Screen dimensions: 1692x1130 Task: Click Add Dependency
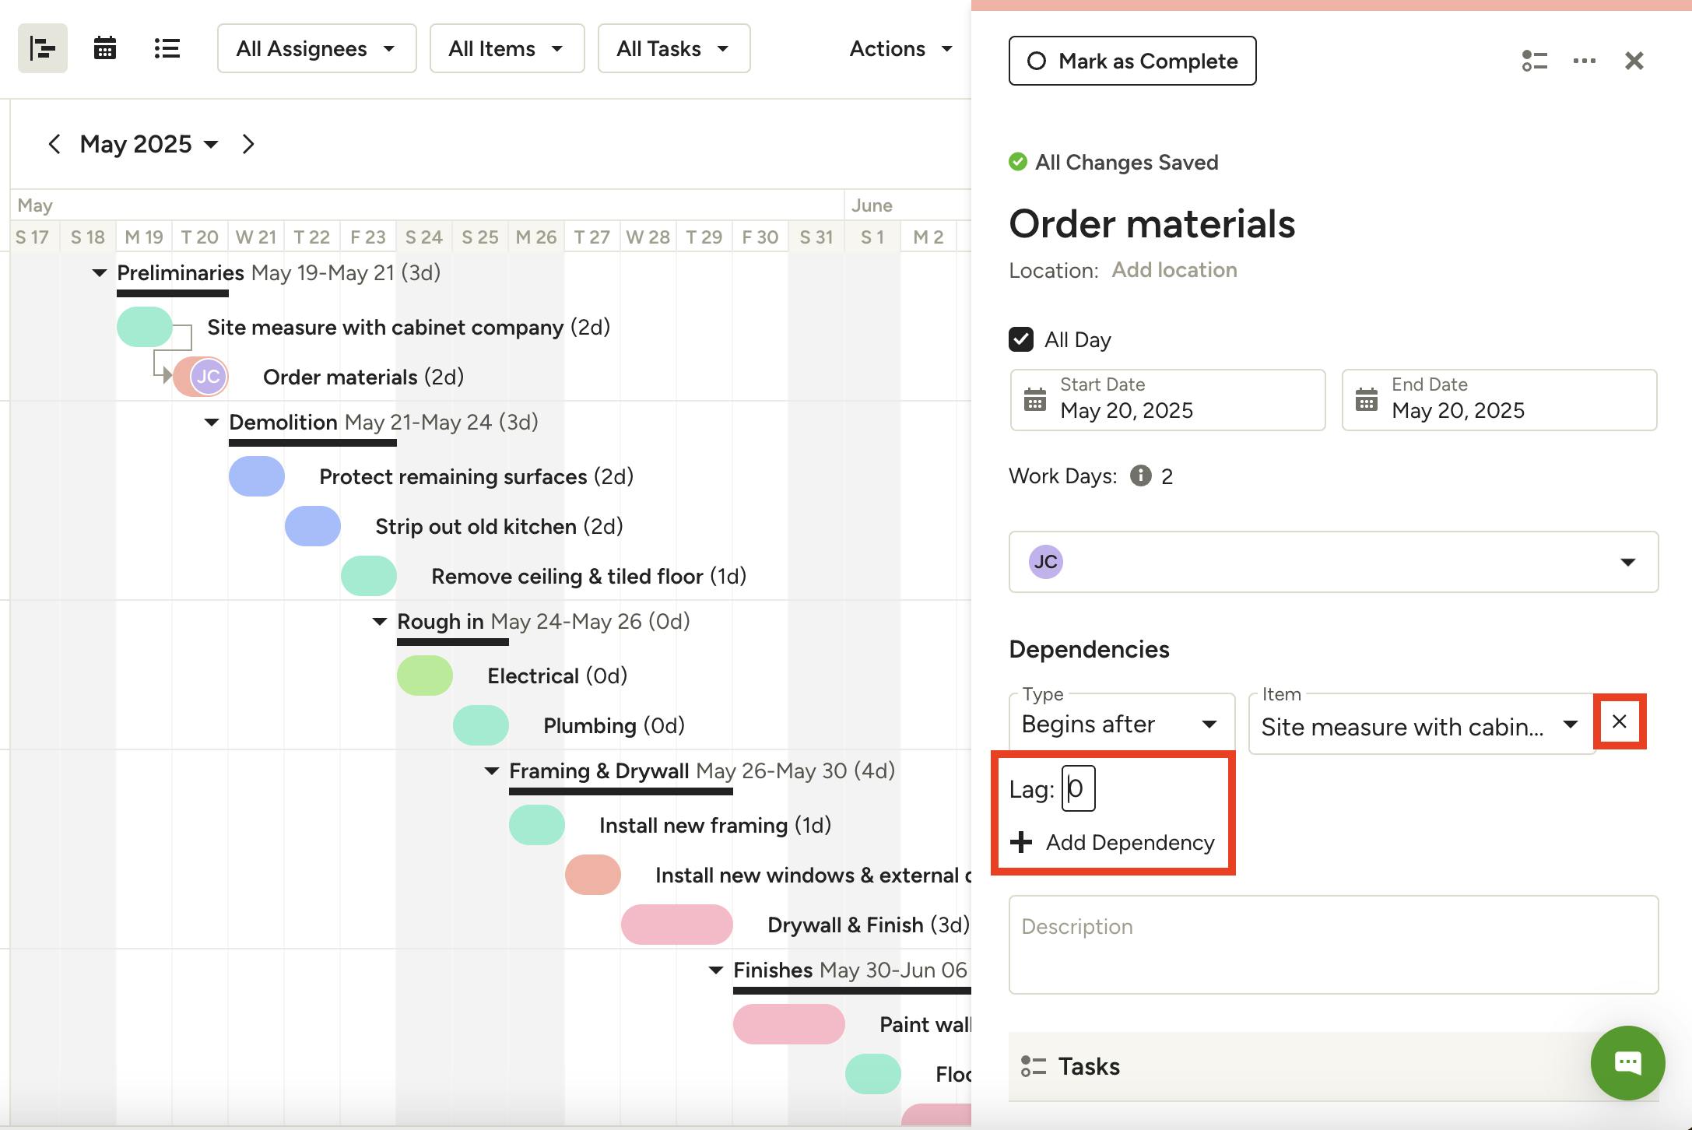click(x=1113, y=842)
